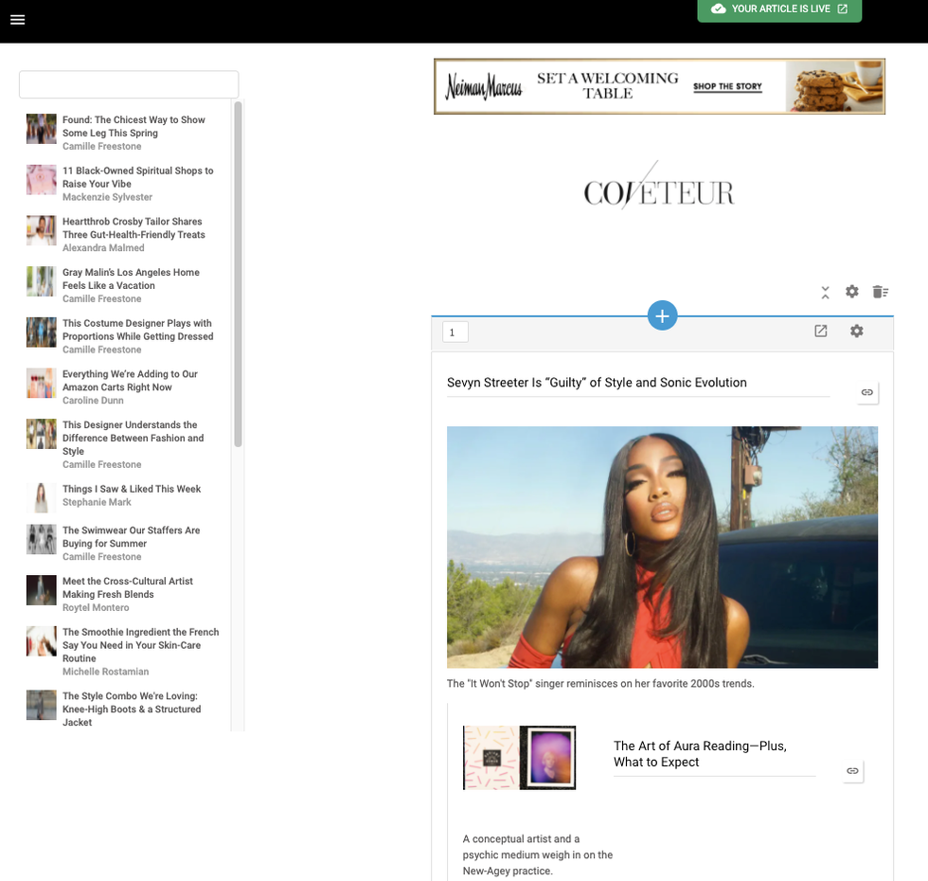Click the Your Article Is Live button
Viewport: 928px width, 881px height.
tap(779, 9)
